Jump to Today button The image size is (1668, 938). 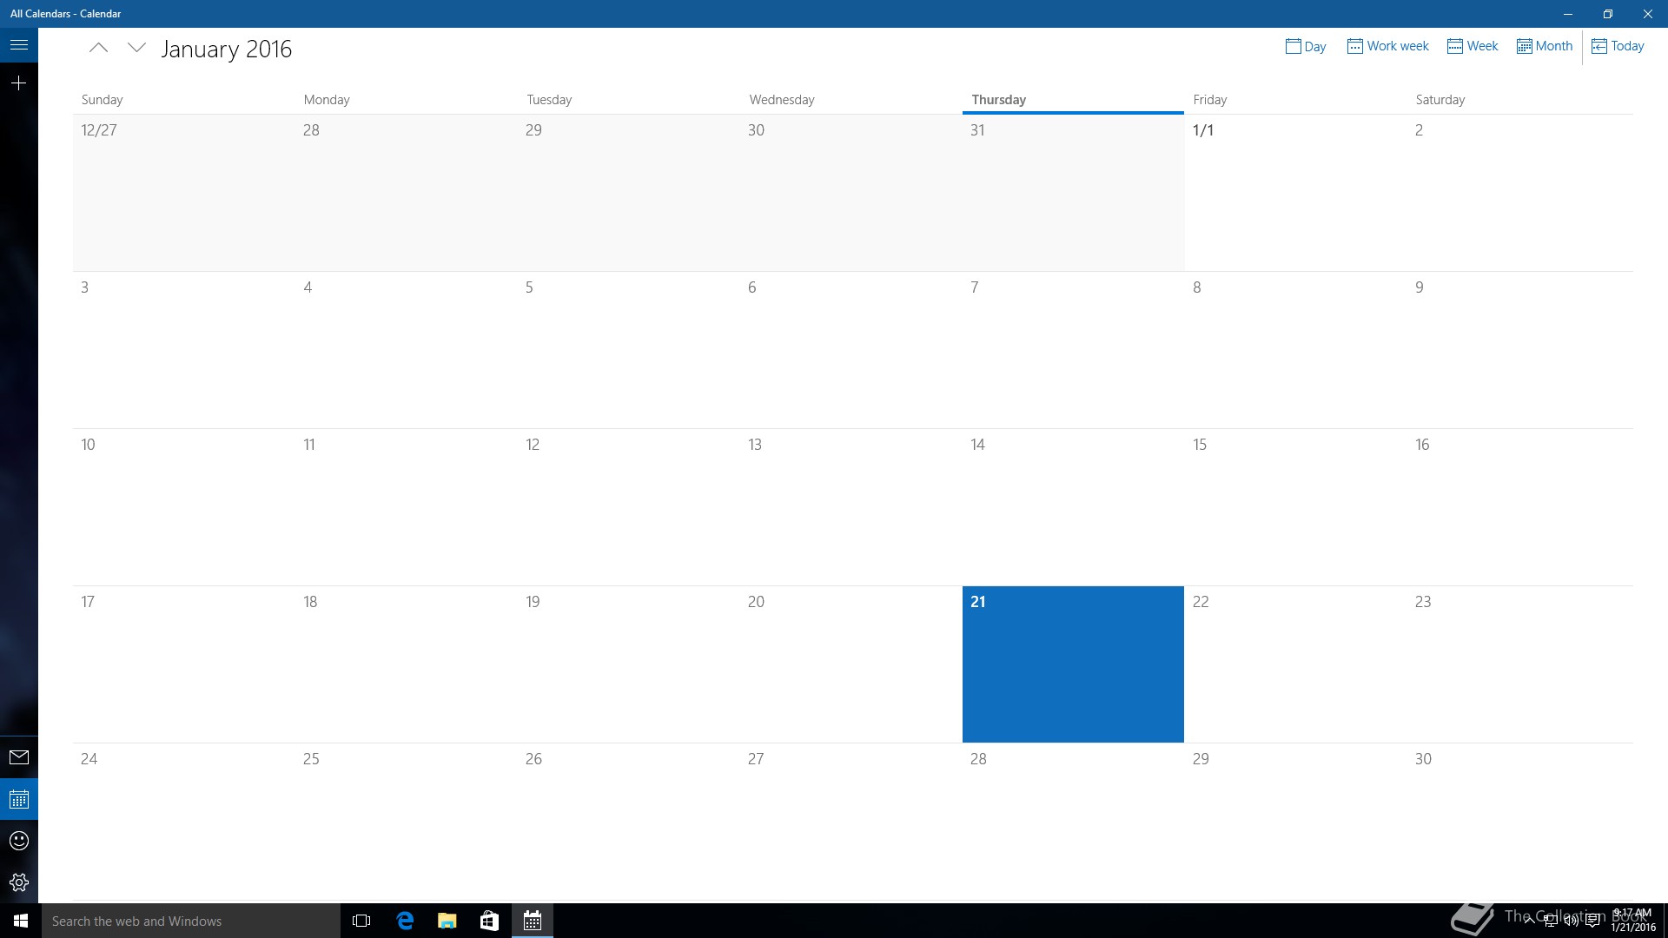click(1618, 46)
